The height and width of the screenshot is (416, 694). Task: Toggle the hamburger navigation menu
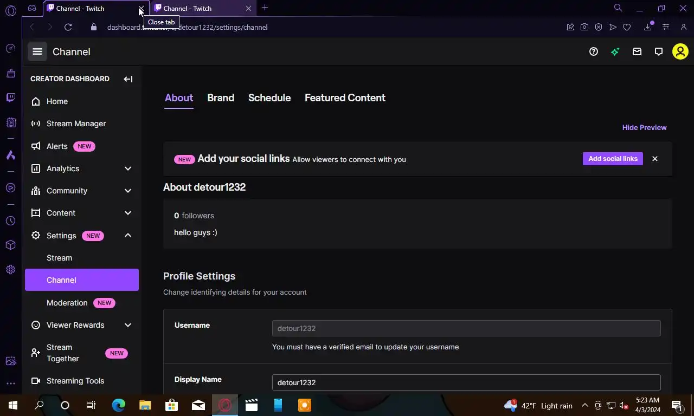[x=37, y=51]
